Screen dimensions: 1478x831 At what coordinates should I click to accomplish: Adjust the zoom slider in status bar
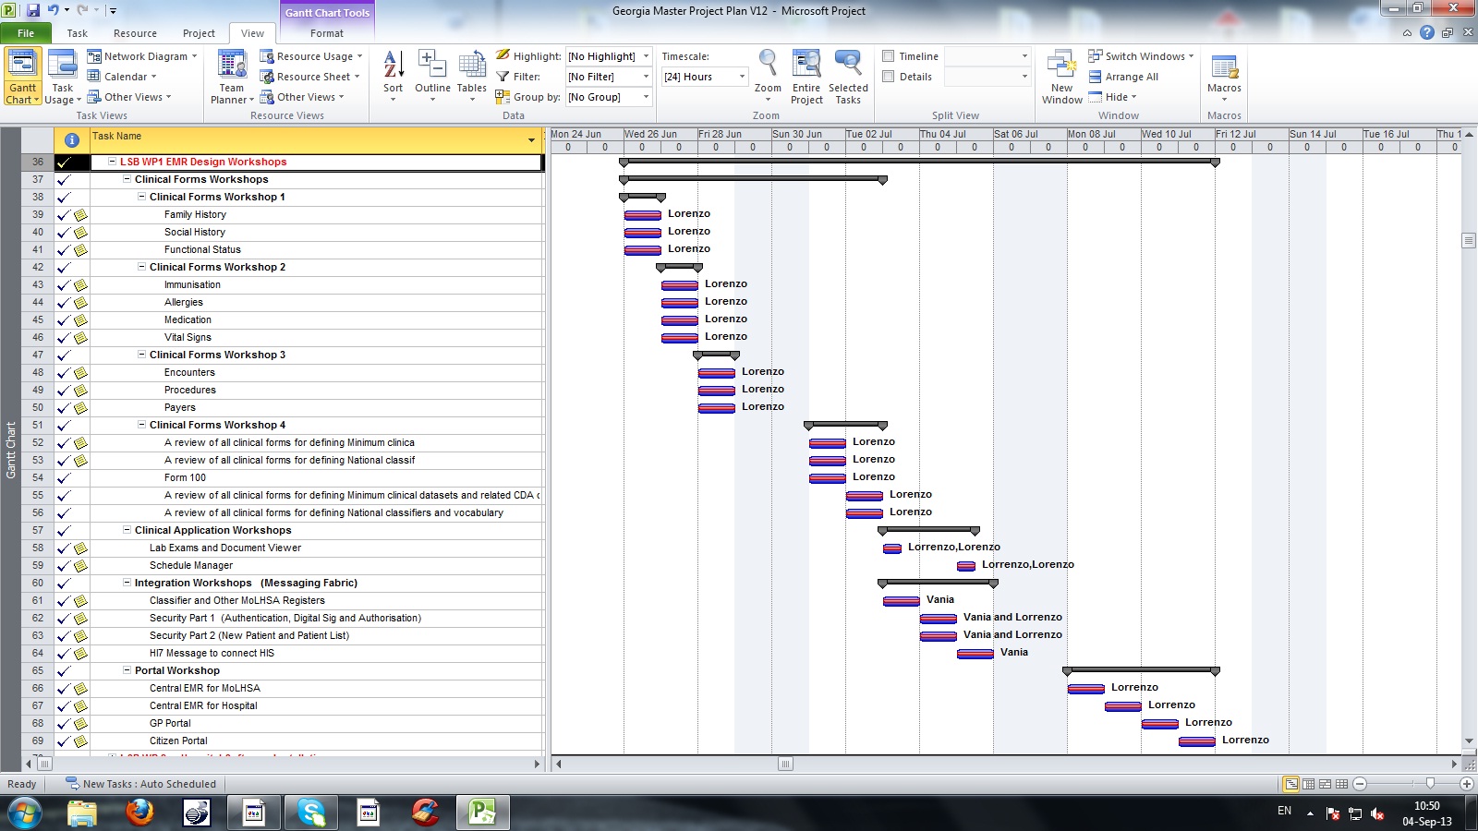click(x=1430, y=784)
